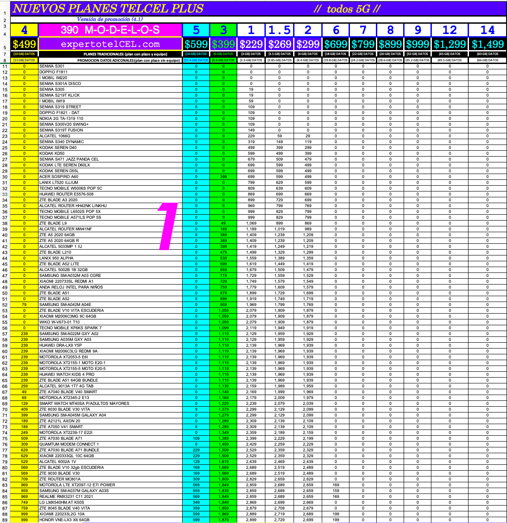
Task: Select the expertotelCEL.com cell
Action: tap(110, 44)
